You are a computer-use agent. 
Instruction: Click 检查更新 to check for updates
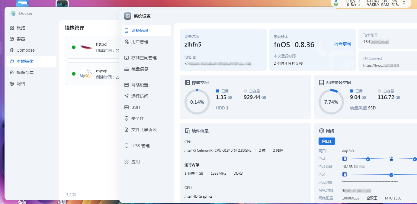pos(343,44)
